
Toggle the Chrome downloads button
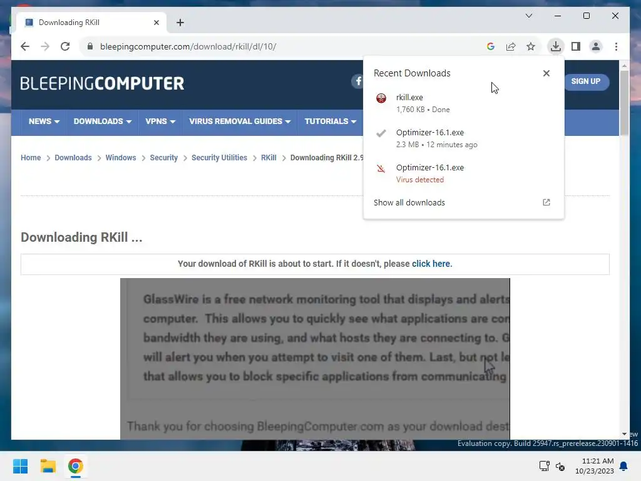(556, 46)
